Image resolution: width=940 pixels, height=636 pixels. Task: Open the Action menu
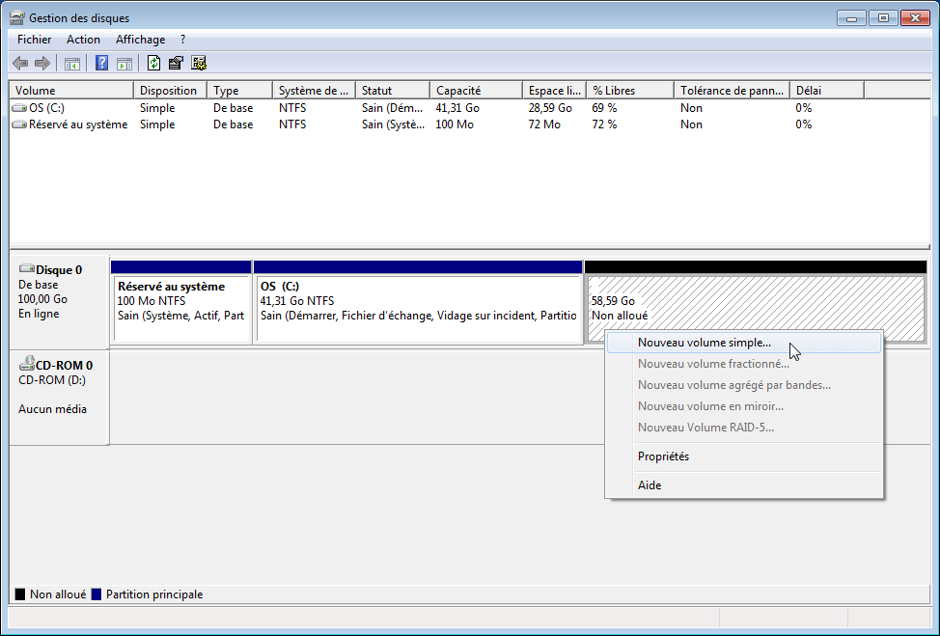pos(83,40)
